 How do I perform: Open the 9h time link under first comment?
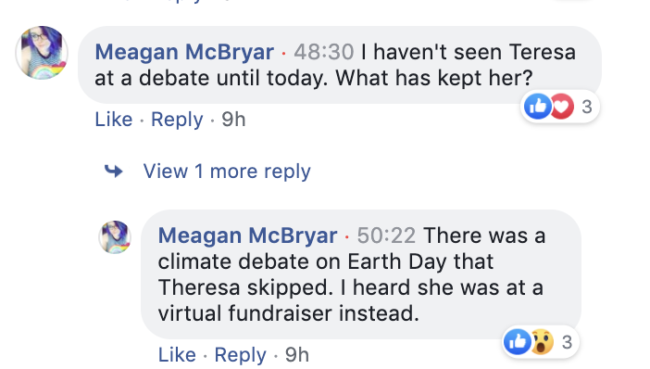click(x=233, y=120)
